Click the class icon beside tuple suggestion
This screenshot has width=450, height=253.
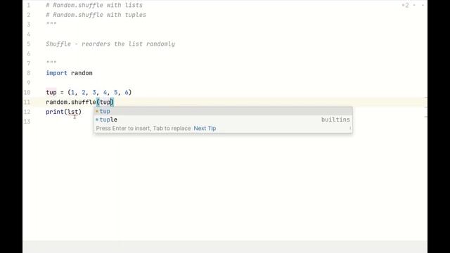click(97, 119)
